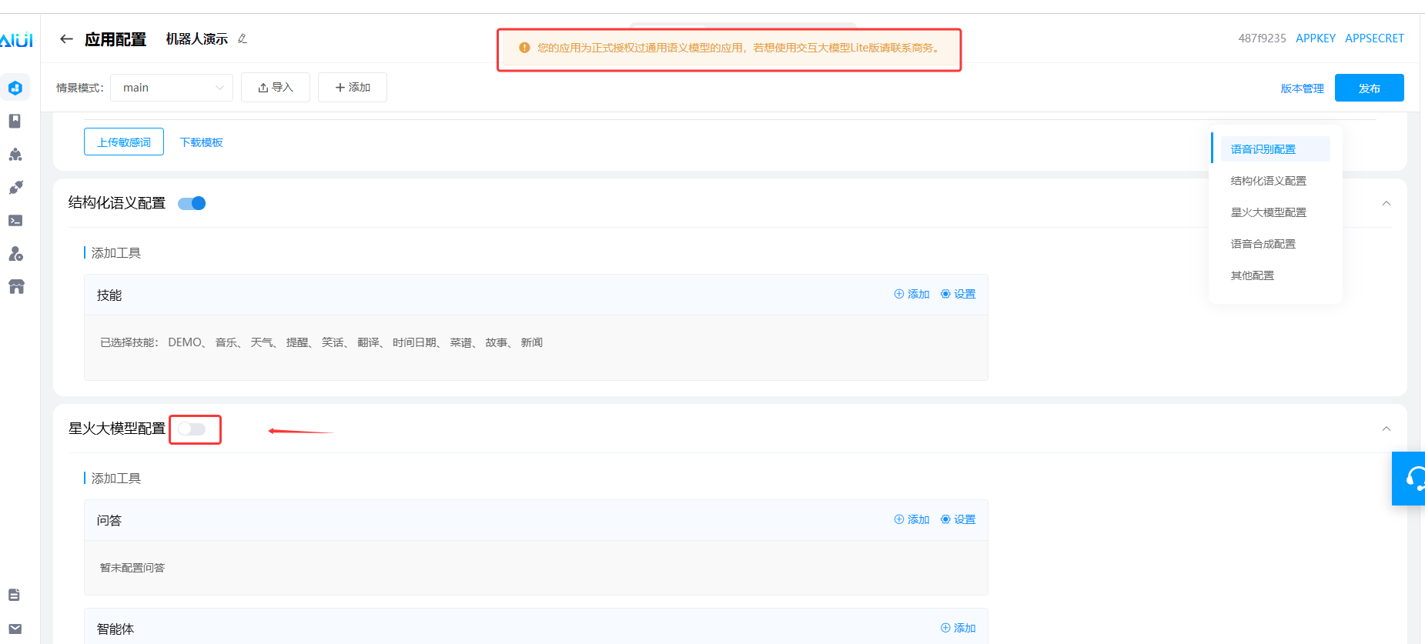
Task: Click the rocket plug icon in sidebar
Action: click(x=15, y=188)
